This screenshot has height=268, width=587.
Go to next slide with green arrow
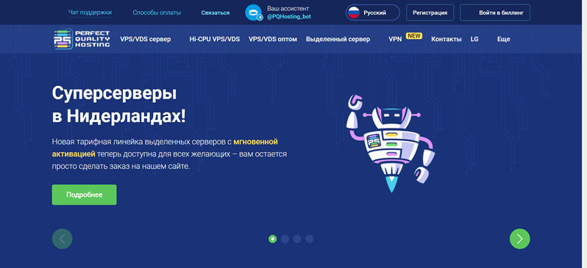519,239
